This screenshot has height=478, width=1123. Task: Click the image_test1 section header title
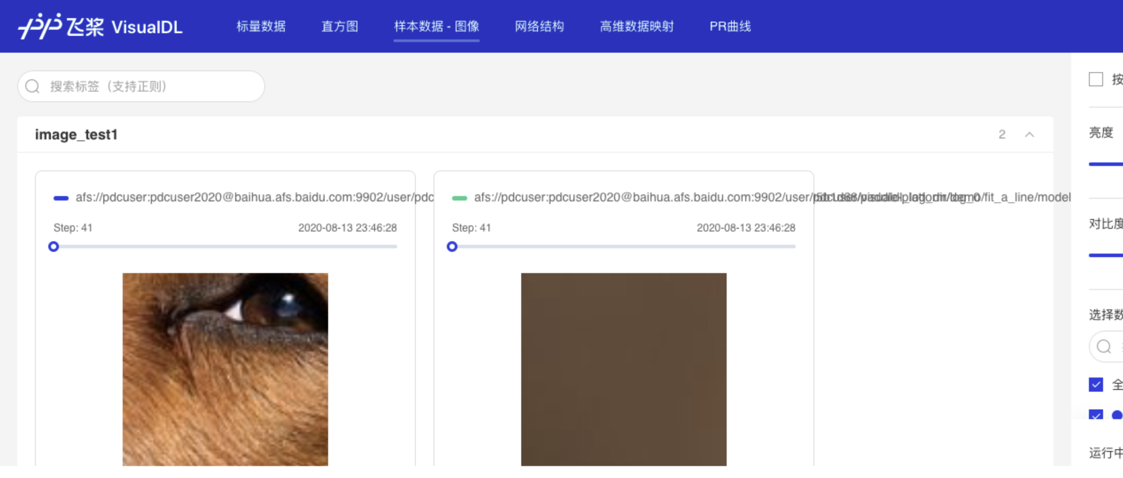tap(76, 135)
